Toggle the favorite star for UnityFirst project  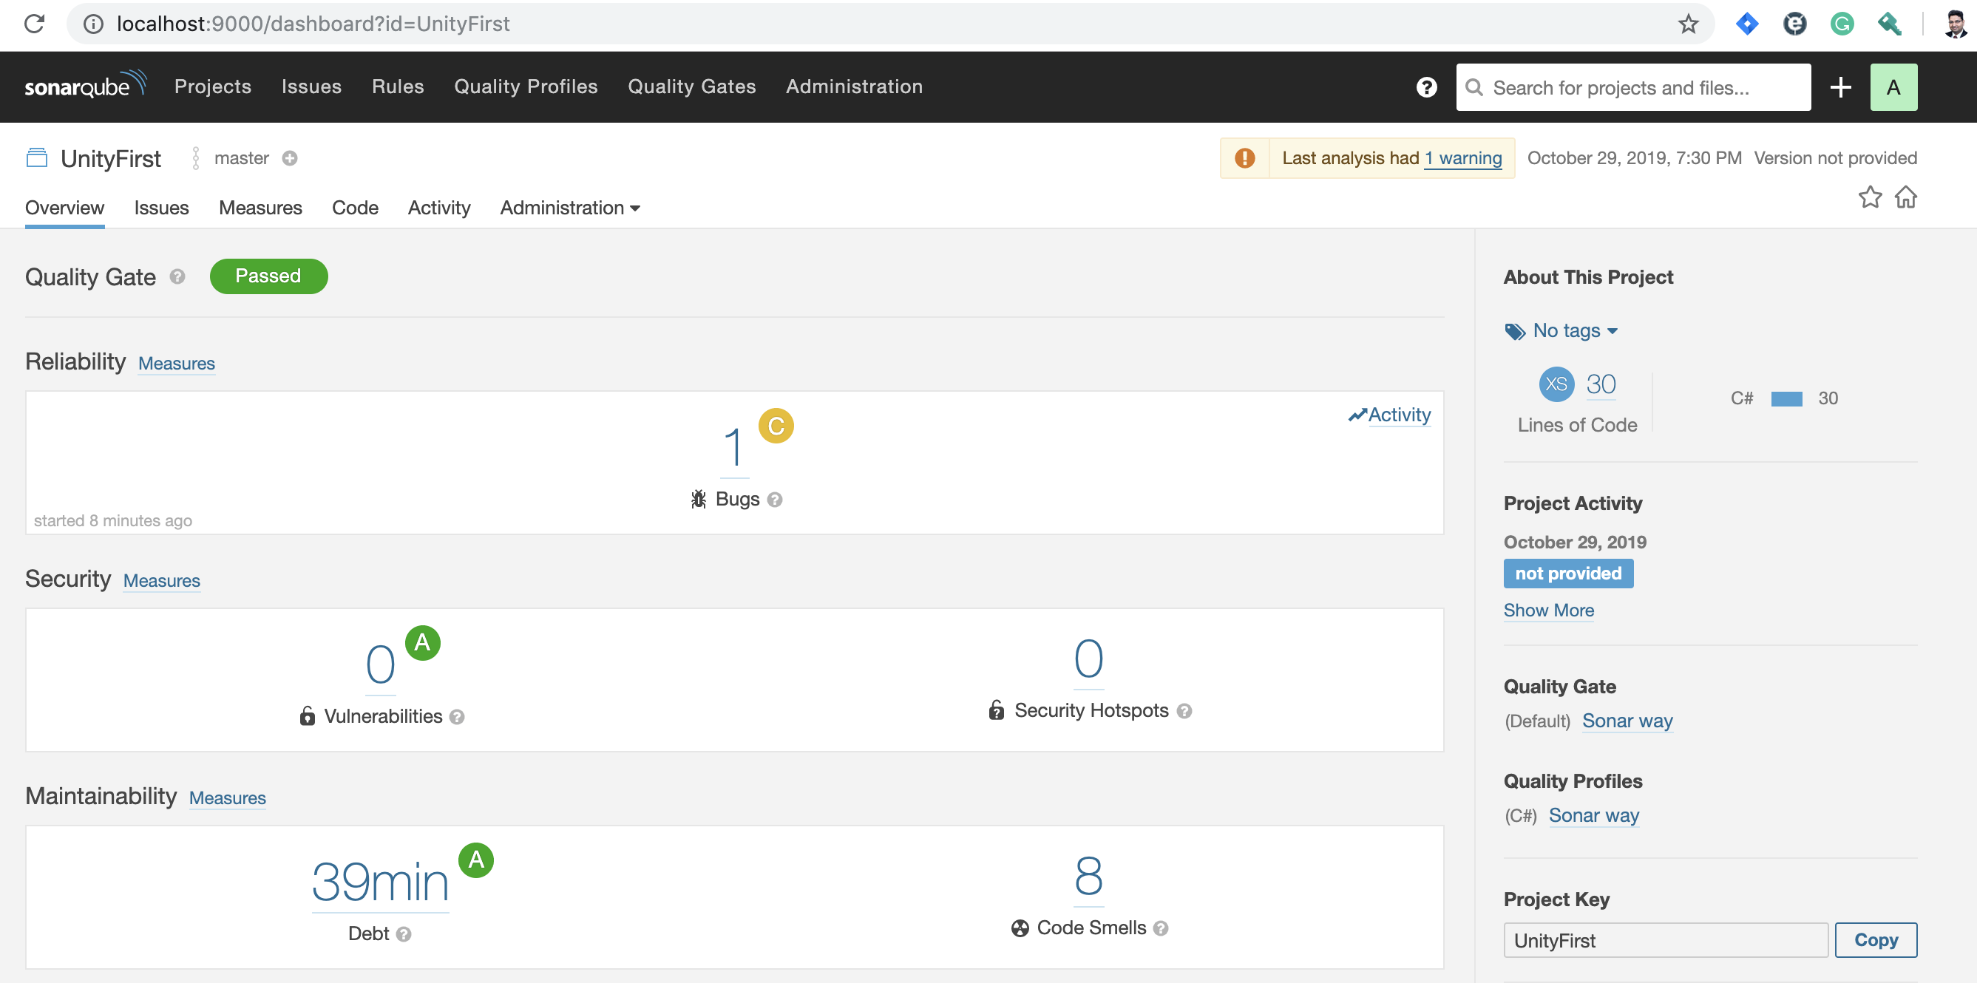click(x=1870, y=197)
